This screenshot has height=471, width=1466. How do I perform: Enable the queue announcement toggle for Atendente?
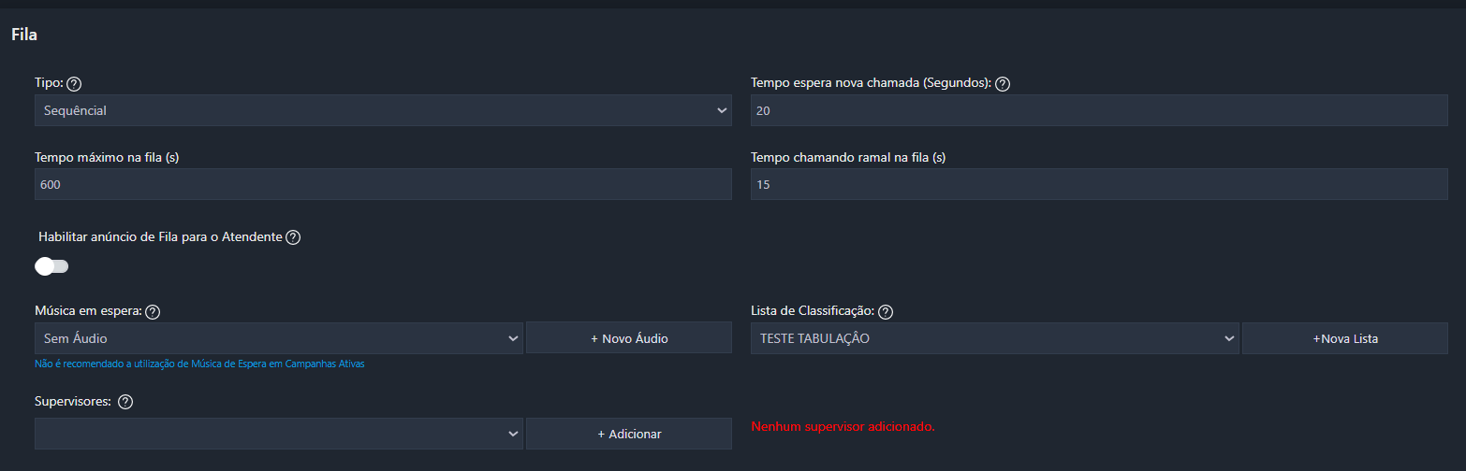51,266
